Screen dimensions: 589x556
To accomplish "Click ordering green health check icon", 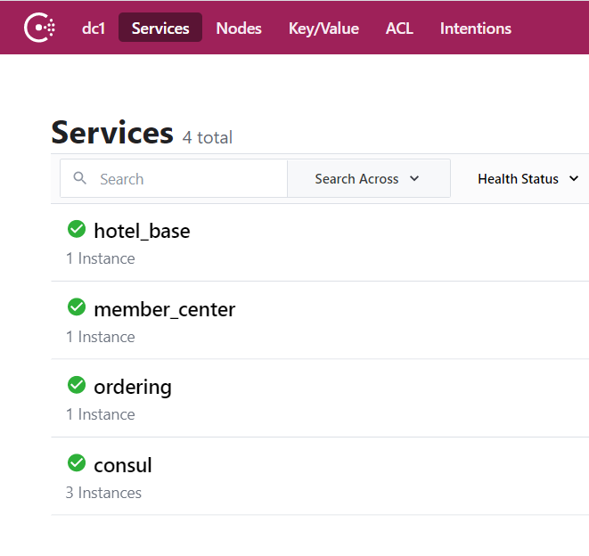I will pyautogui.click(x=77, y=385).
